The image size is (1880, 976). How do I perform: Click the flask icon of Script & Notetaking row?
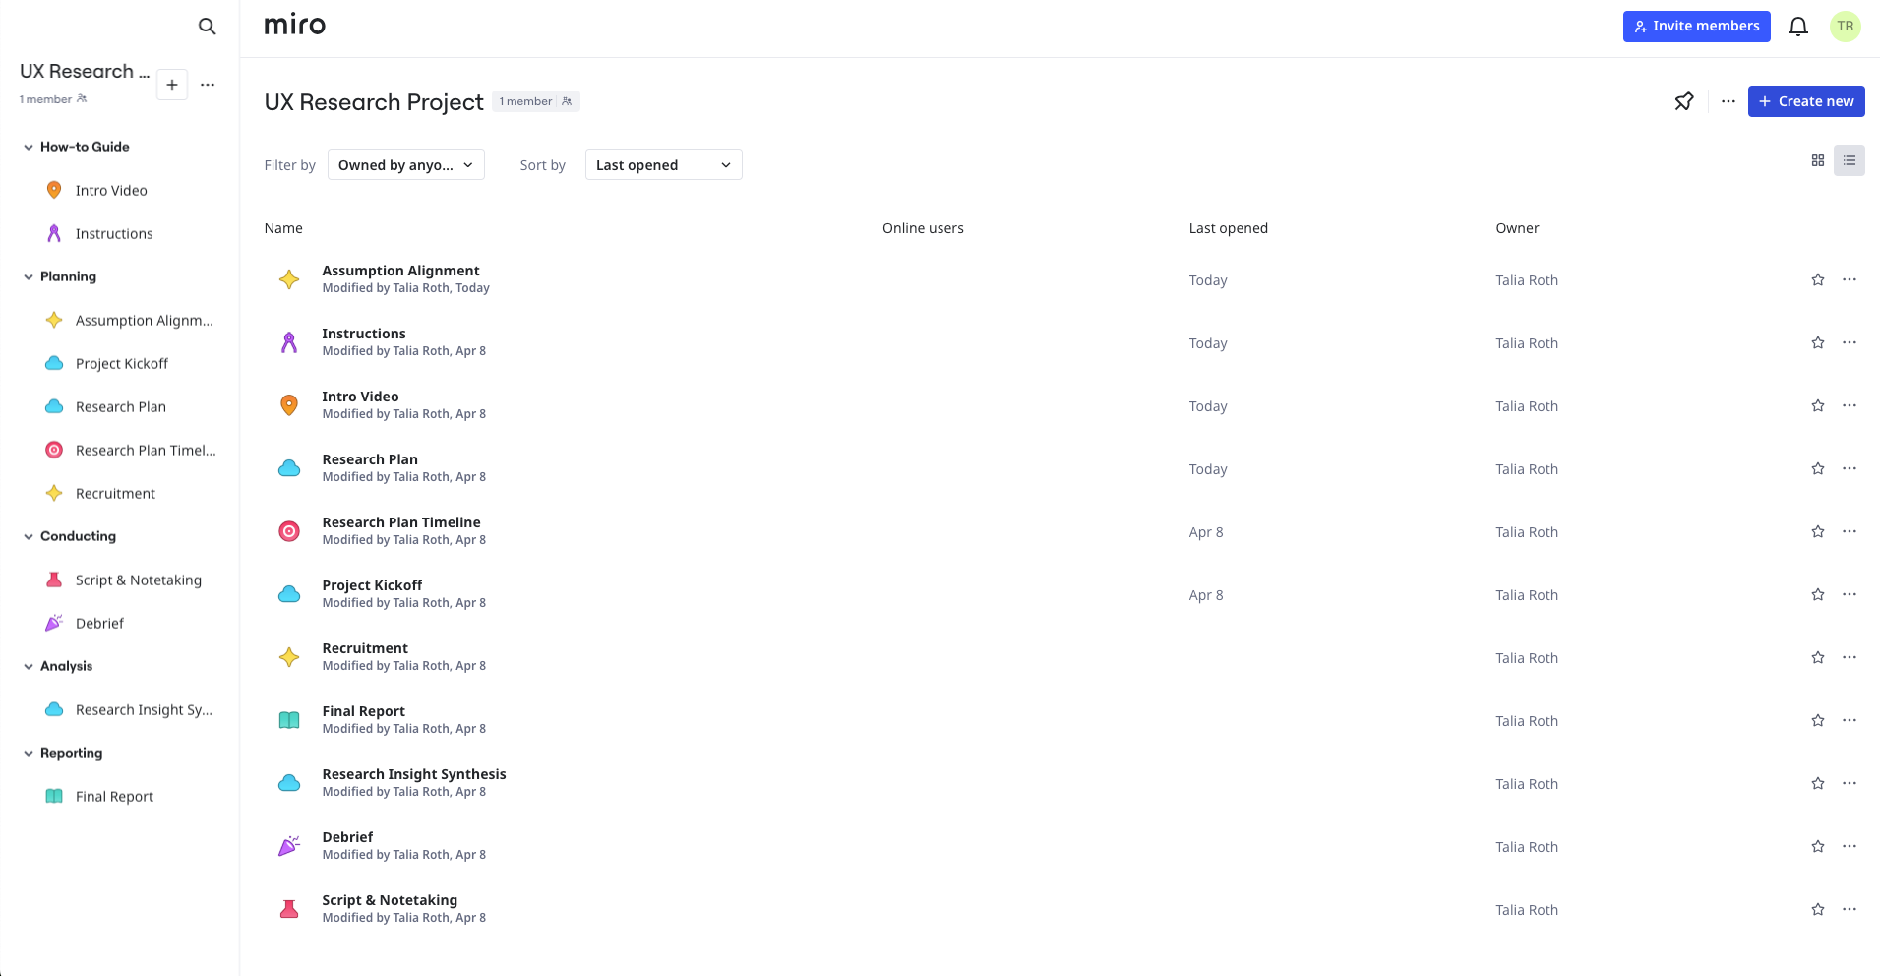(x=289, y=909)
